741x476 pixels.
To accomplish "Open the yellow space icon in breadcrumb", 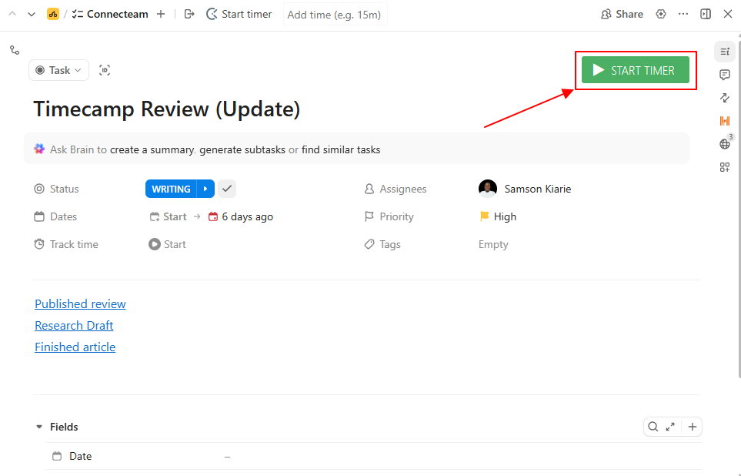I will coord(53,14).
